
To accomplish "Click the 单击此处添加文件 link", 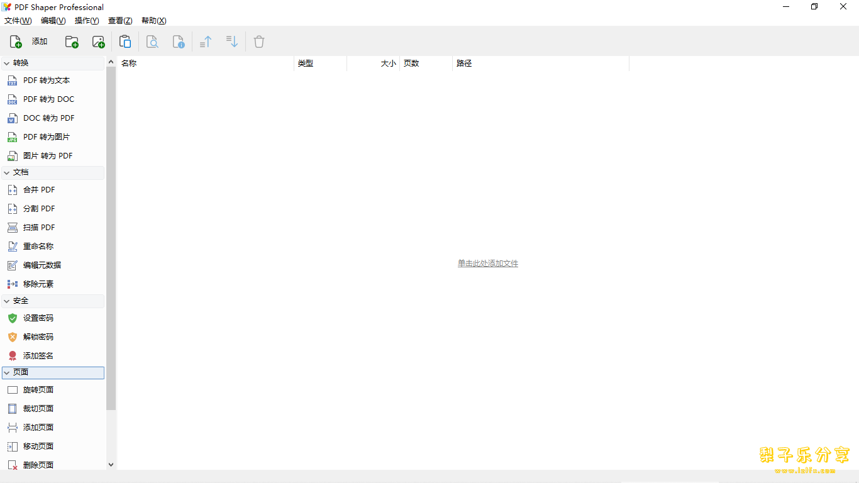I will tap(488, 264).
